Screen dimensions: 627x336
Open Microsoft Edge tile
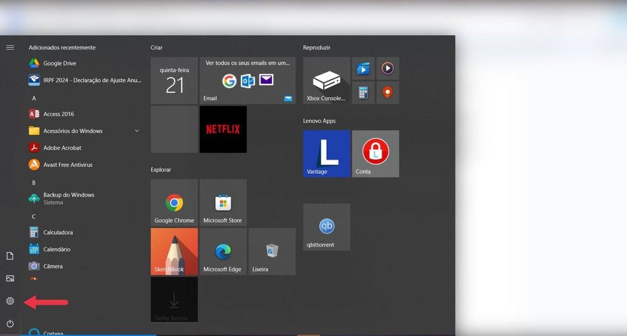[x=223, y=251]
